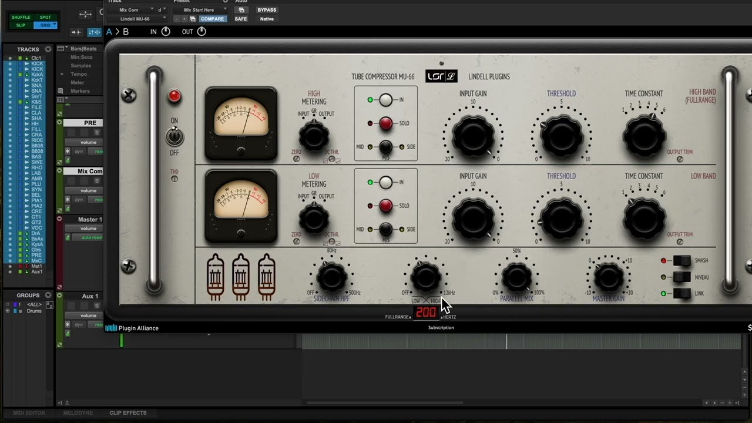Screen dimensions: 752x423
Task: Toggle the NIVEAU switch
Action: (x=681, y=277)
